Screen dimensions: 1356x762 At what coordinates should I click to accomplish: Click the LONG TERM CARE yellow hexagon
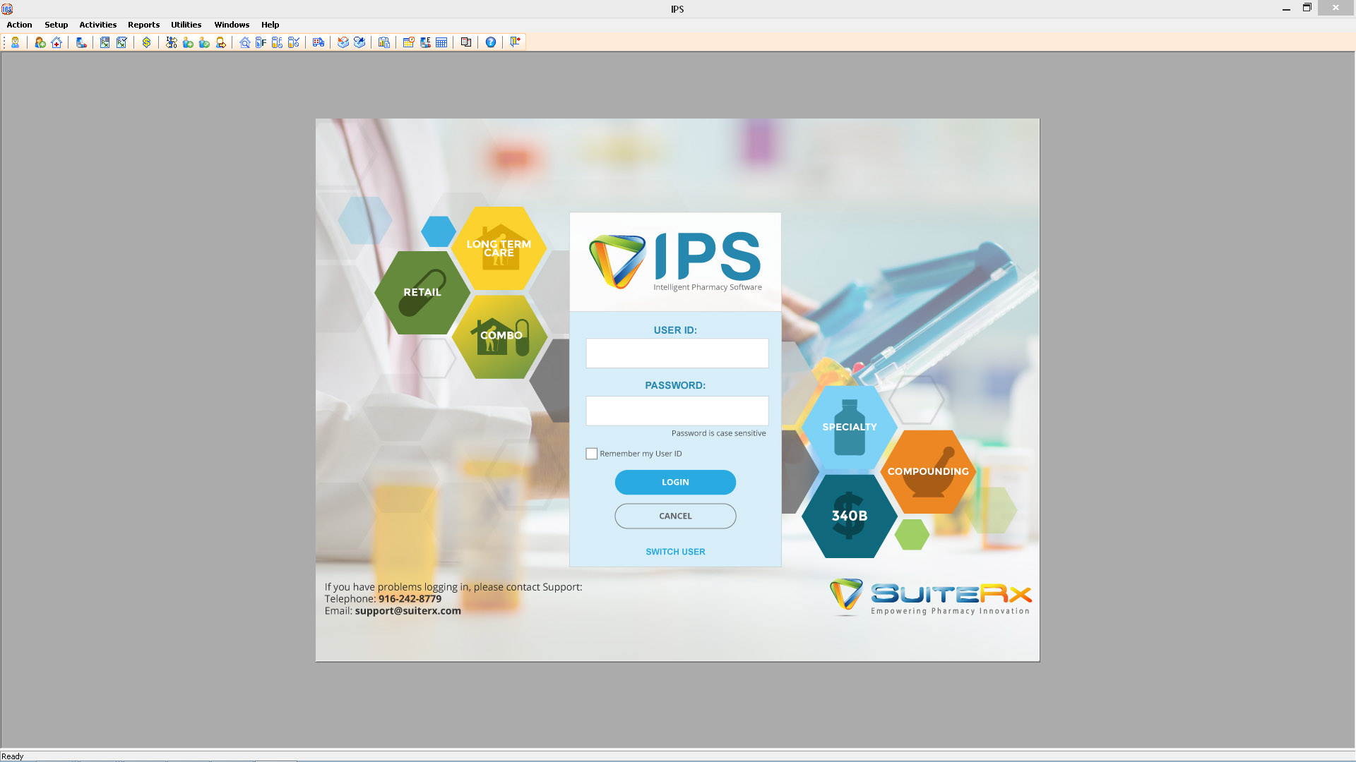point(499,248)
